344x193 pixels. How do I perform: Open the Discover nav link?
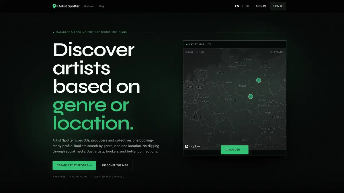coord(89,6)
